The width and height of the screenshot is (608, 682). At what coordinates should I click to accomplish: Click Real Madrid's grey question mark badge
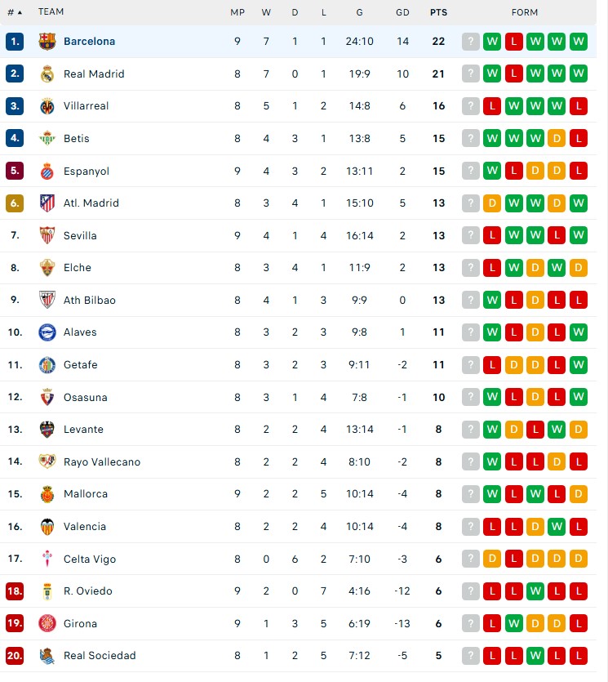pos(471,74)
